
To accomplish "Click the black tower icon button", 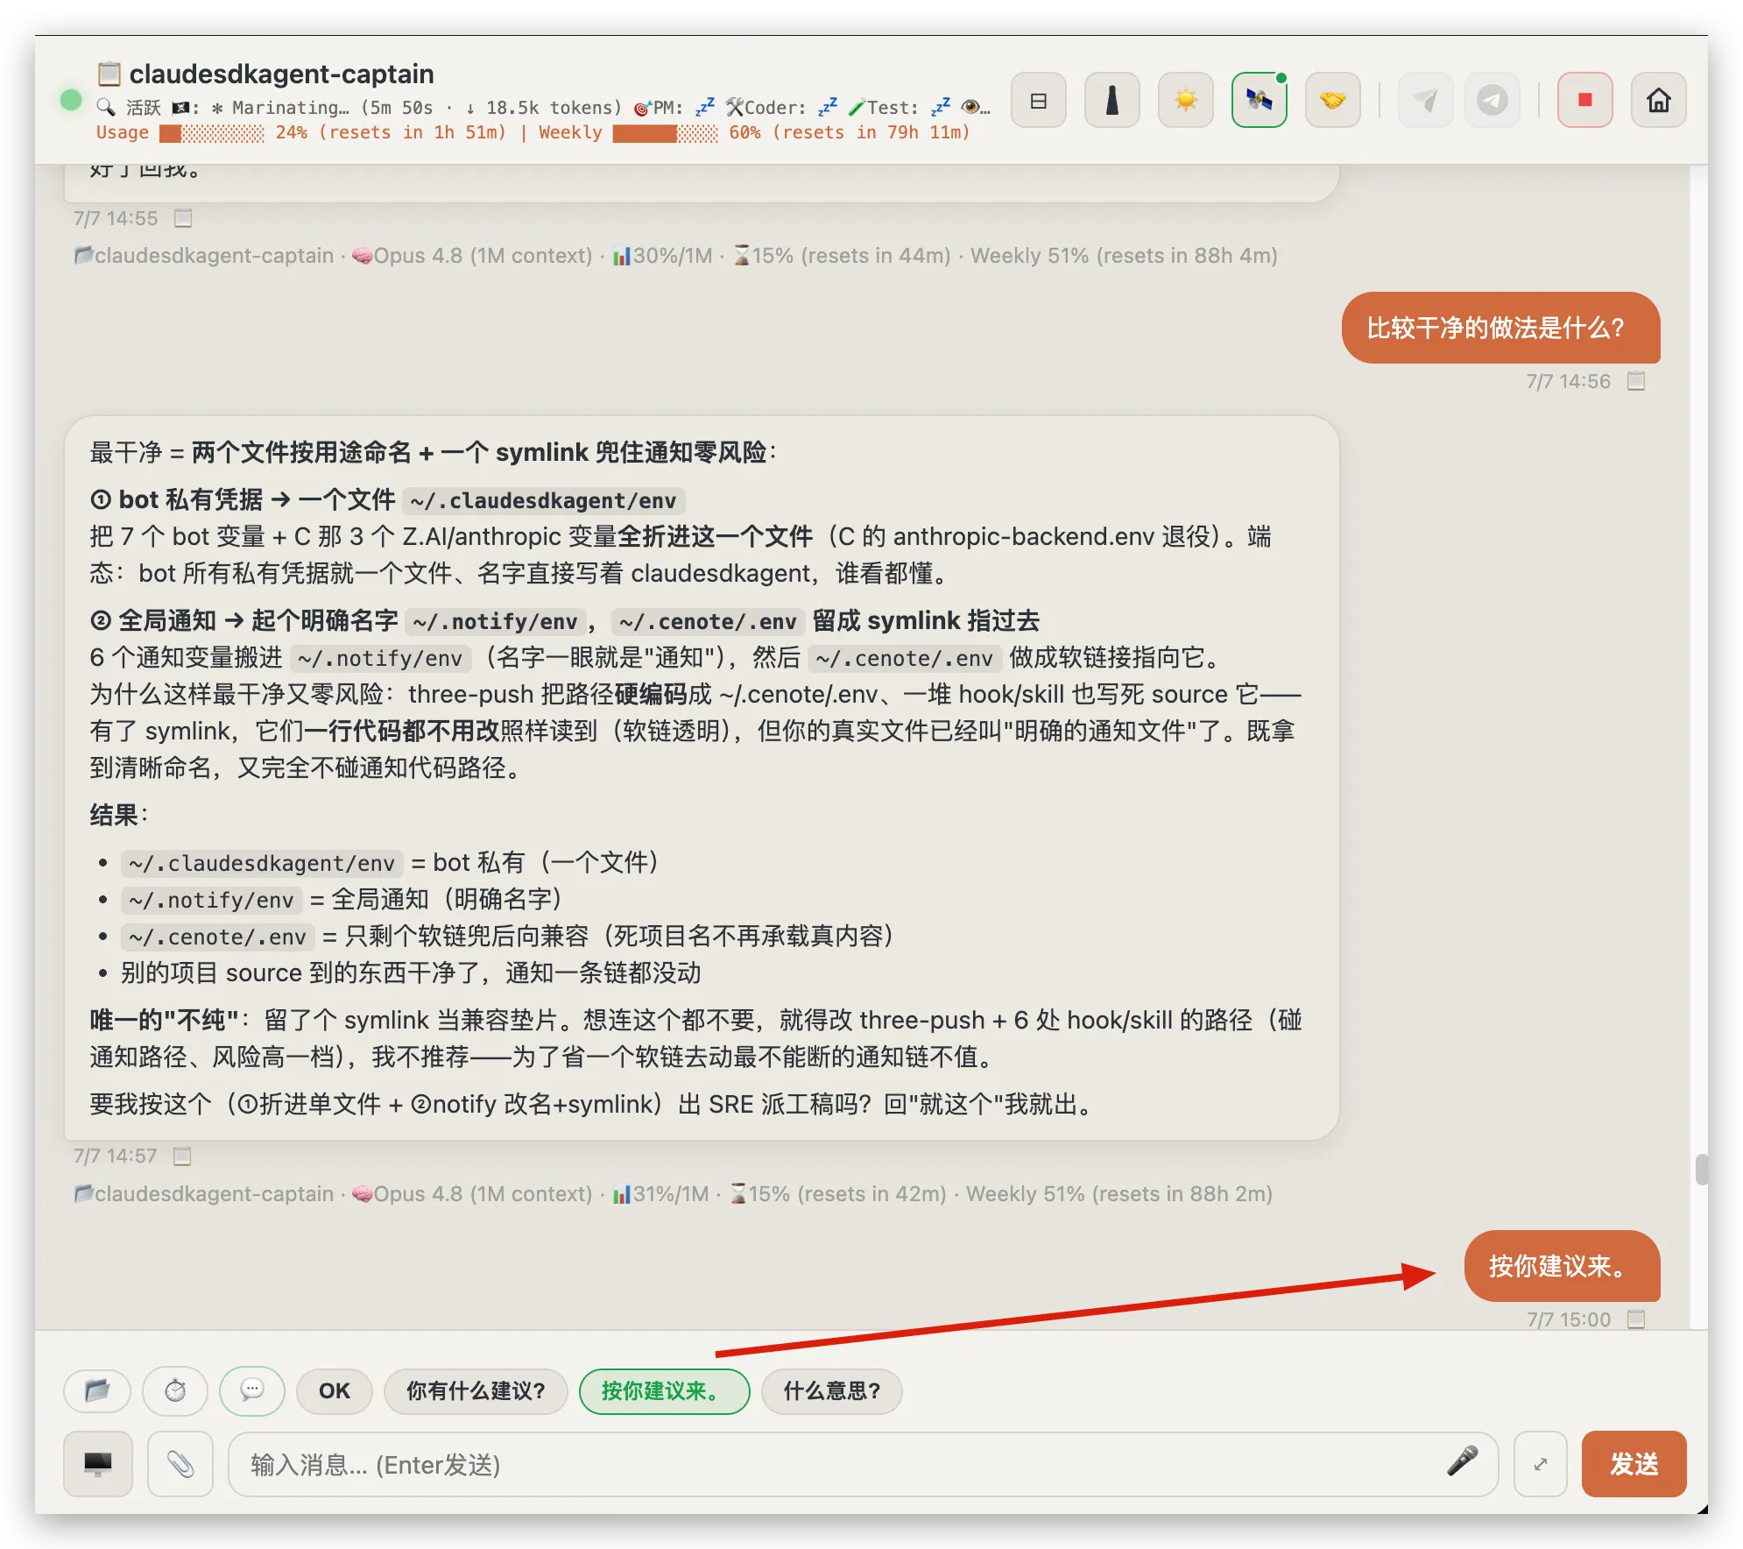I will tap(1111, 101).
